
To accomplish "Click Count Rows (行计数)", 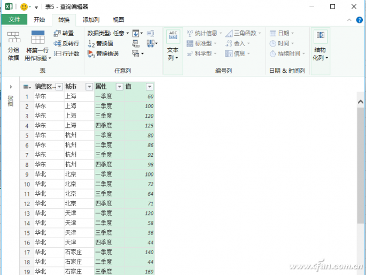I will (x=67, y=54).
